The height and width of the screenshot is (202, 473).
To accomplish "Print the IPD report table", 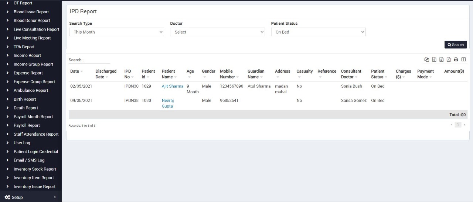I will point(456,60).
